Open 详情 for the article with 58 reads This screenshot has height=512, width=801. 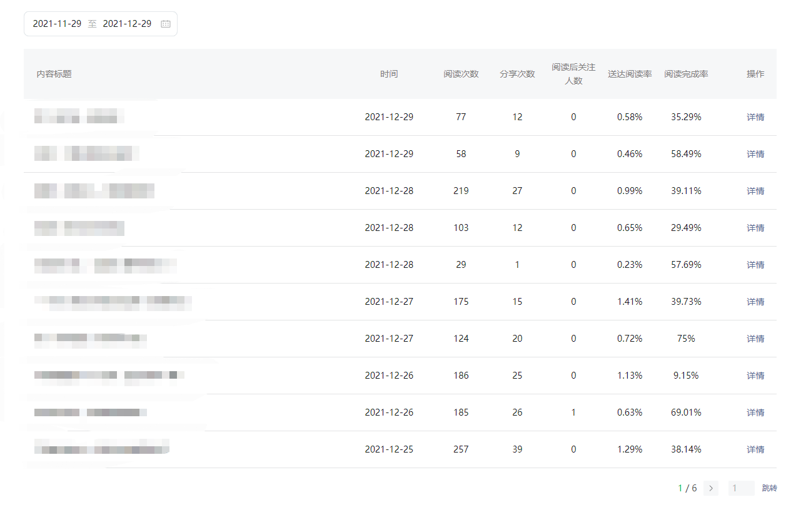[x=755, y=154]
